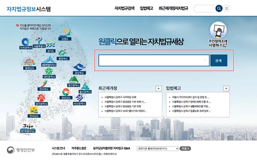Screen dimensions: 257x163
Task: Select 부산광역시 emblem on the map
Action: click(x=80, y=100)
